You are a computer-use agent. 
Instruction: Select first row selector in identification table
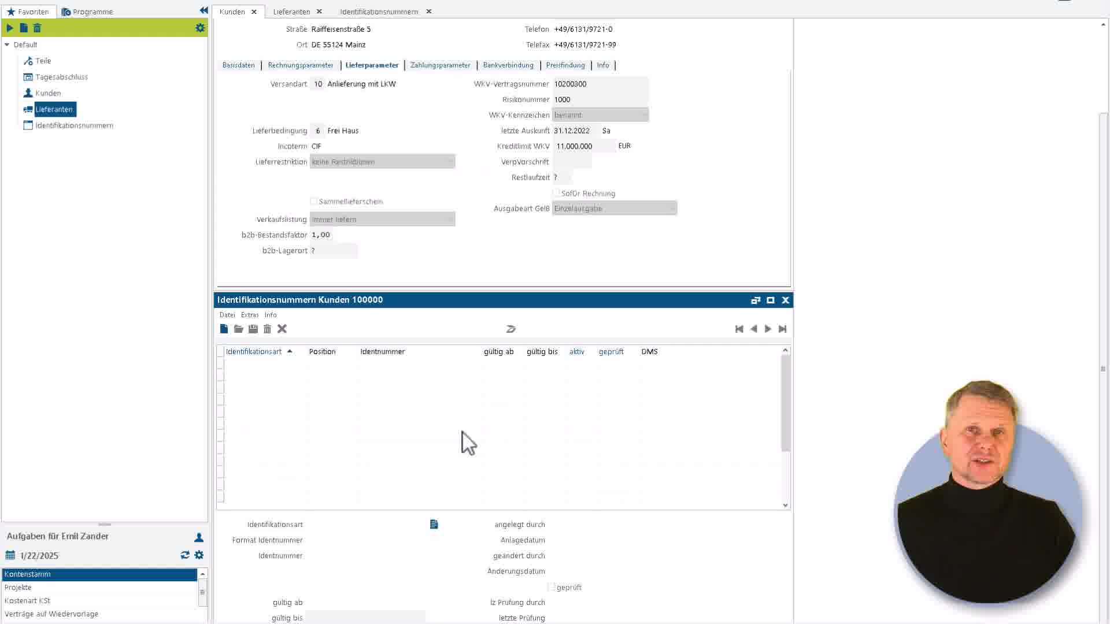pos(220,363)
